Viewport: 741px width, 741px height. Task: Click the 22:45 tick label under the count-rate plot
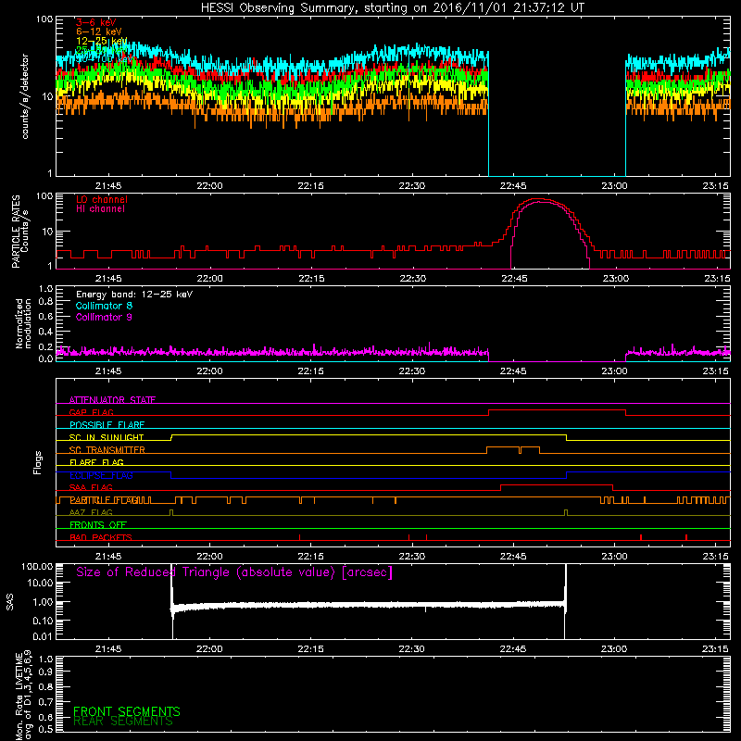tap(513, 186)
